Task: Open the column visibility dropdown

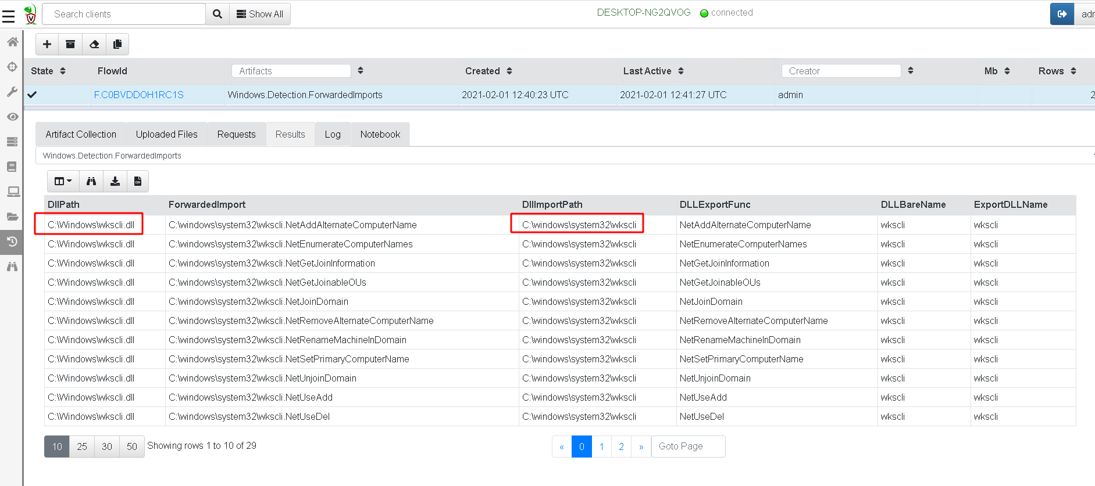Action: click(x=63, y=181)
